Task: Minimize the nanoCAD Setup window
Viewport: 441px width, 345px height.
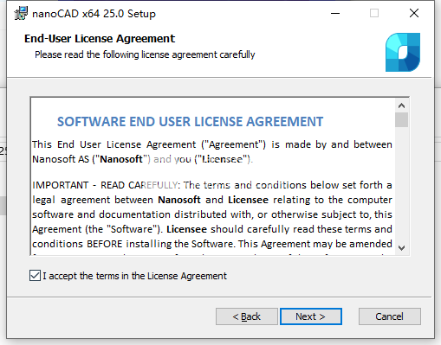Action: pos(335,13)
